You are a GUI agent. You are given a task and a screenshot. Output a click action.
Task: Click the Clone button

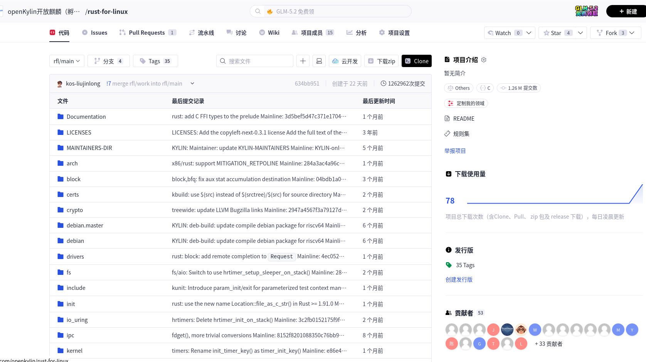pos(417,61)
